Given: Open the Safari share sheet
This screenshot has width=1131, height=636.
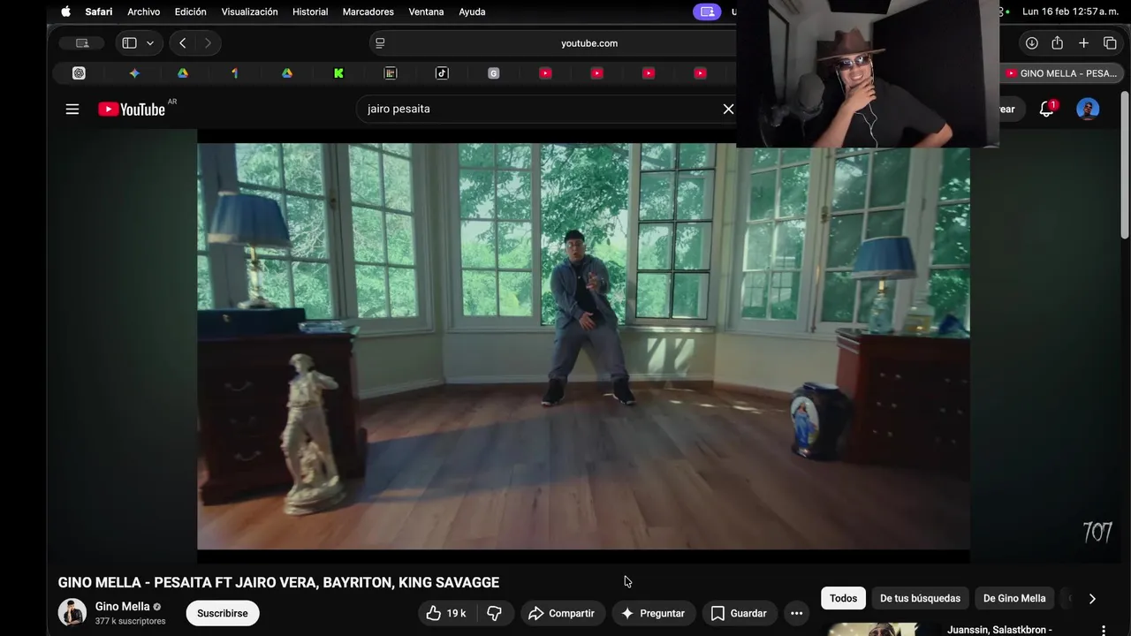Looking at the screenshot, I should [1057, 42].
